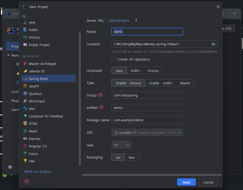
Task: Click the Package name field
Action: coord(147,120)
